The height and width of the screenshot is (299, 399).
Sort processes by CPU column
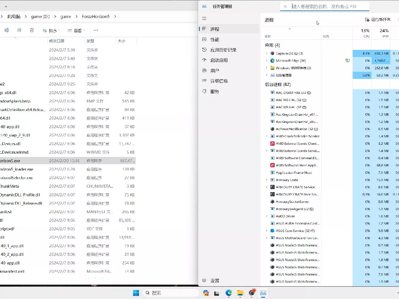pos(362,33)
